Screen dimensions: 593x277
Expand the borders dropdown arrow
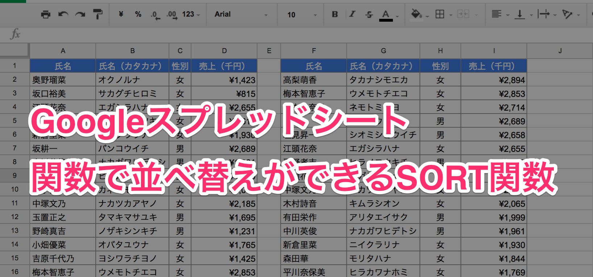(451, 15)
